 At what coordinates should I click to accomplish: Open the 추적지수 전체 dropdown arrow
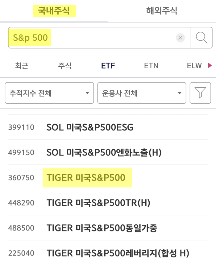point(88,93)
